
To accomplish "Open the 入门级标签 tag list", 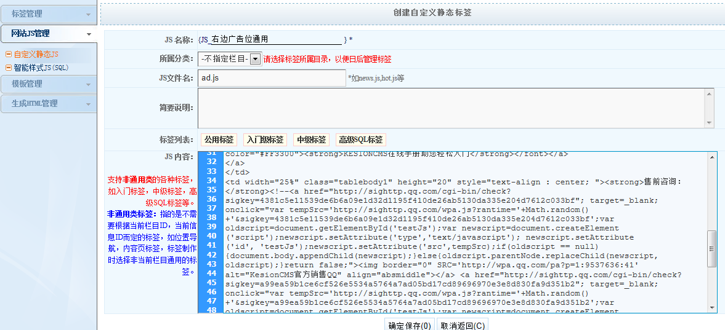I will pos(265,140).
